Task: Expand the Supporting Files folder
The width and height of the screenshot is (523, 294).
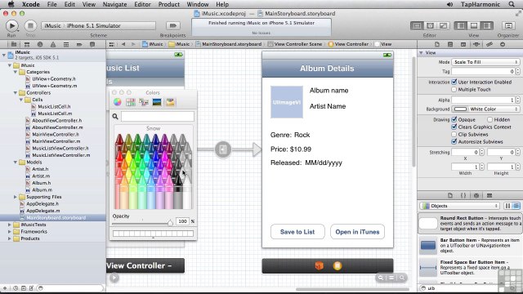Action: pos(16,197)
